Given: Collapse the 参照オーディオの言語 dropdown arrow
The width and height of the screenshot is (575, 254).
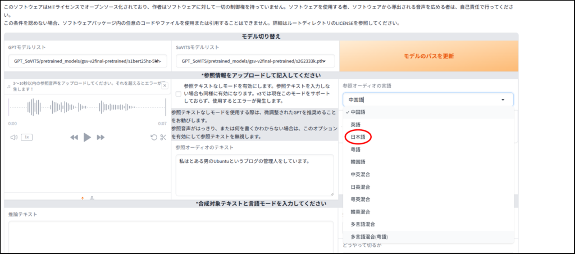Looking at the screenshot, I should [503, 99].
